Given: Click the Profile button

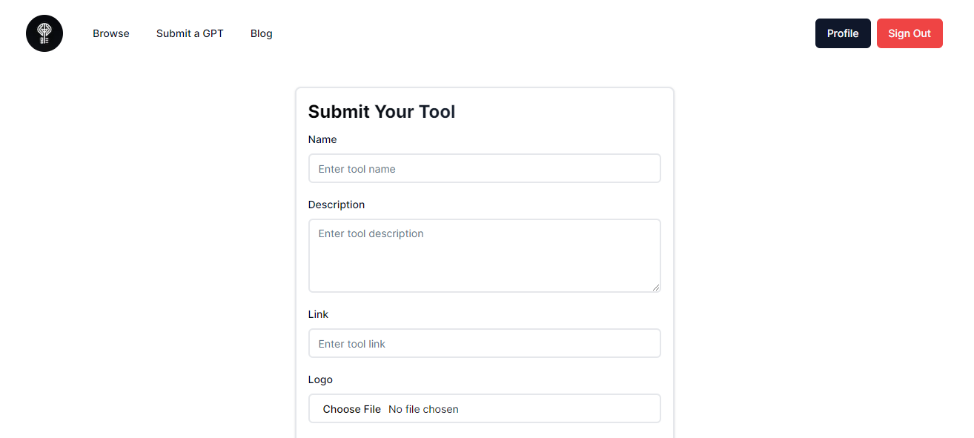Looking at the screenshot, I should [x=843, y=33].
